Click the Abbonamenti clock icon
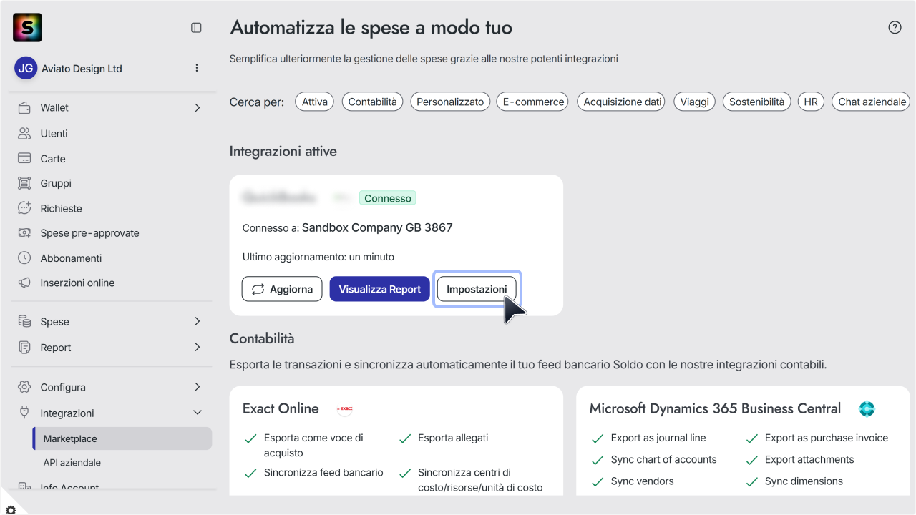The height and width of the screenshot is (515, 916). (24, 258)
